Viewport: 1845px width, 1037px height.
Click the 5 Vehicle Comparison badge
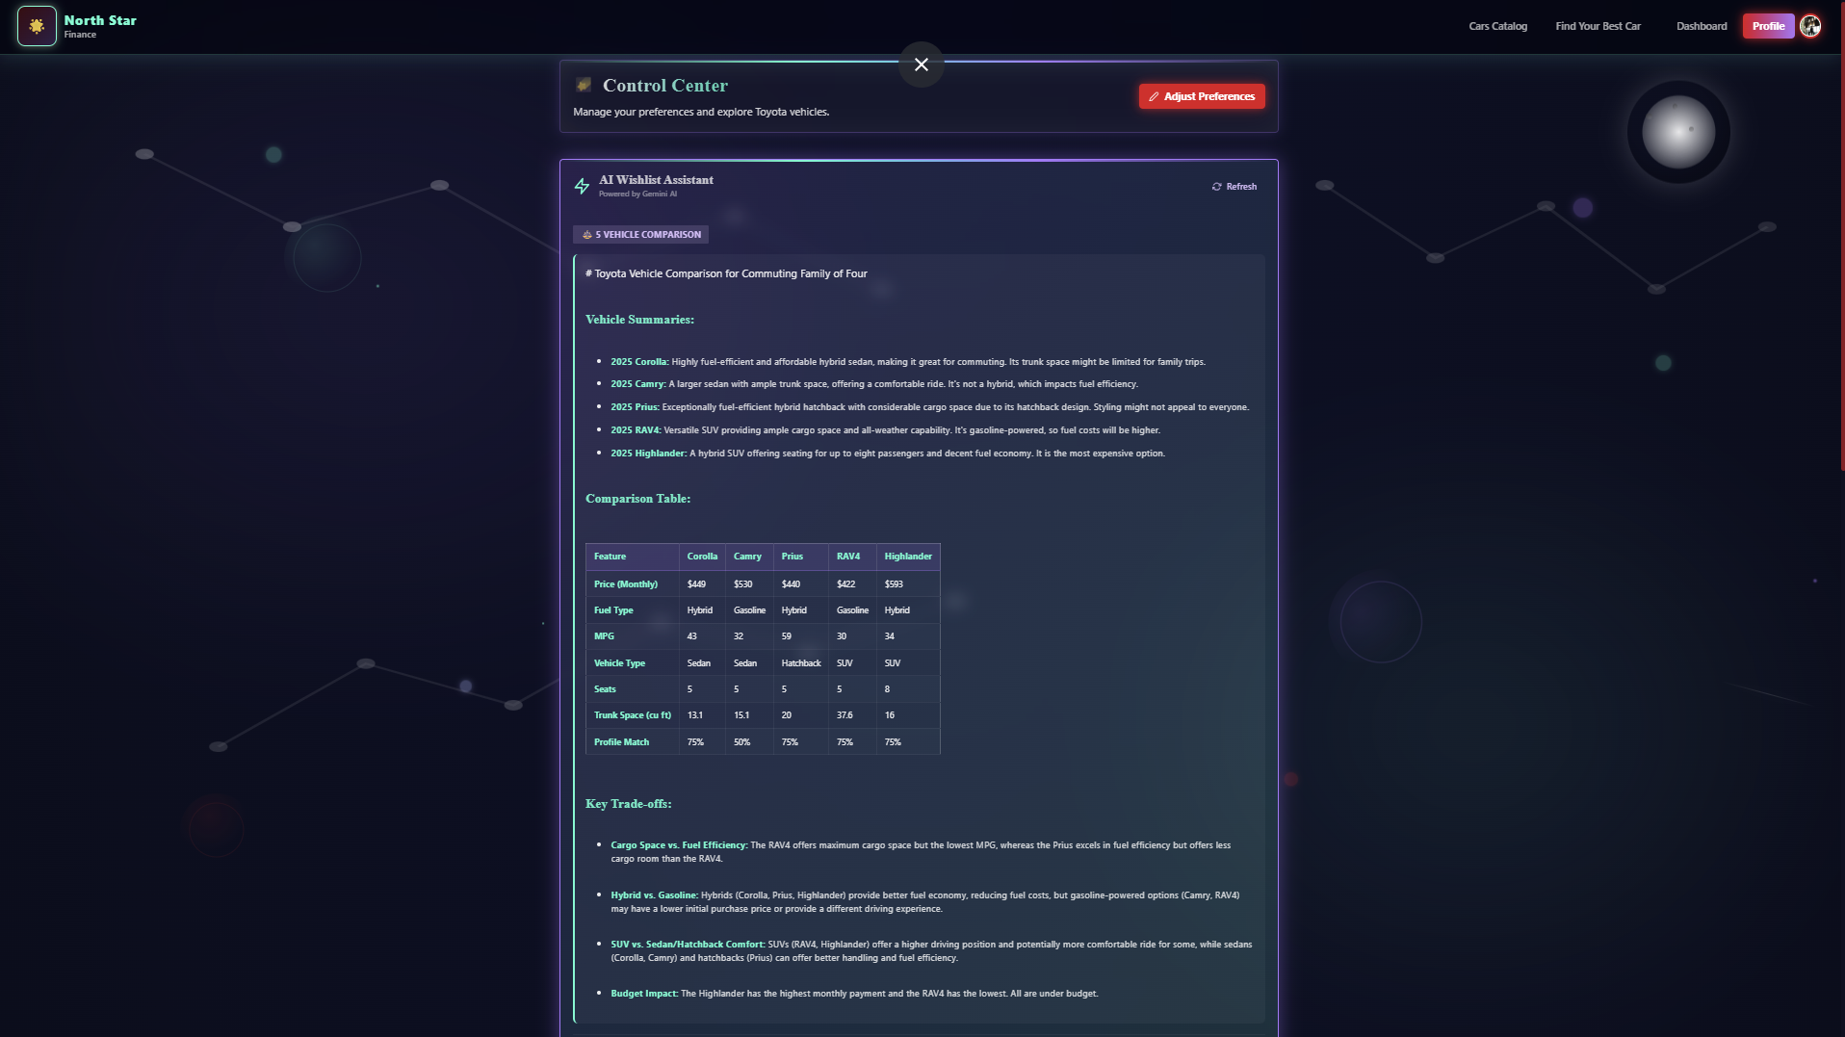coord(641,235)
